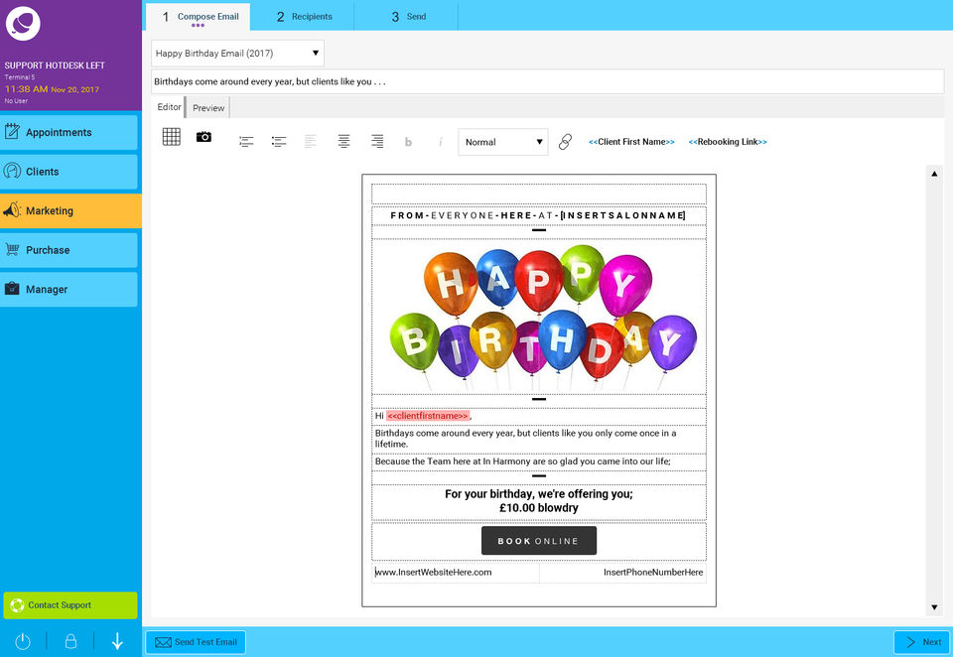Align text right using toolbar icon
This screenshot has height=657, width=953.
pos(377,142)
